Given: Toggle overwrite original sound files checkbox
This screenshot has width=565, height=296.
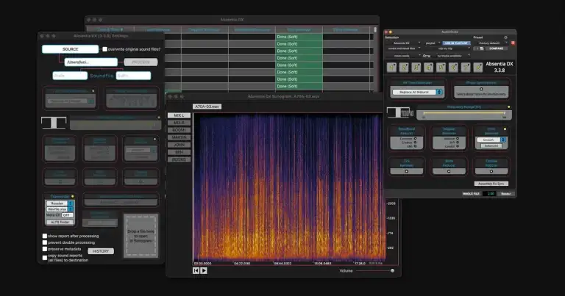Looking at the screenshot, I should (105, 49).
